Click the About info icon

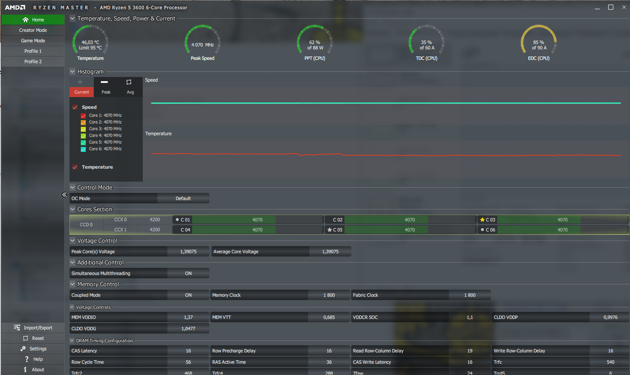[x=26, y=370]
